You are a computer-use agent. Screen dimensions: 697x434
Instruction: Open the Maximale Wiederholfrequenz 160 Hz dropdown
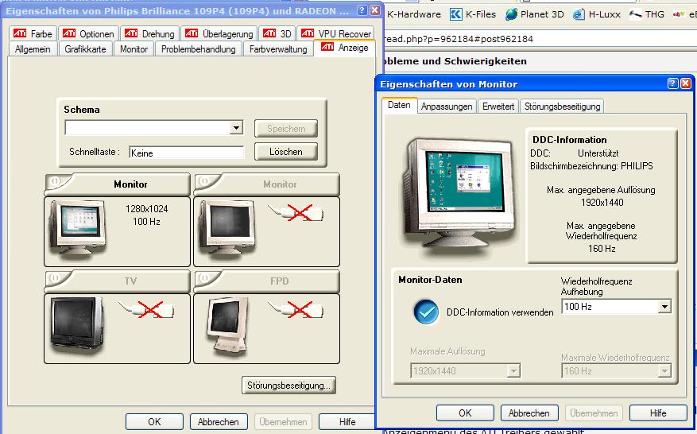click(x=664, y=370)
